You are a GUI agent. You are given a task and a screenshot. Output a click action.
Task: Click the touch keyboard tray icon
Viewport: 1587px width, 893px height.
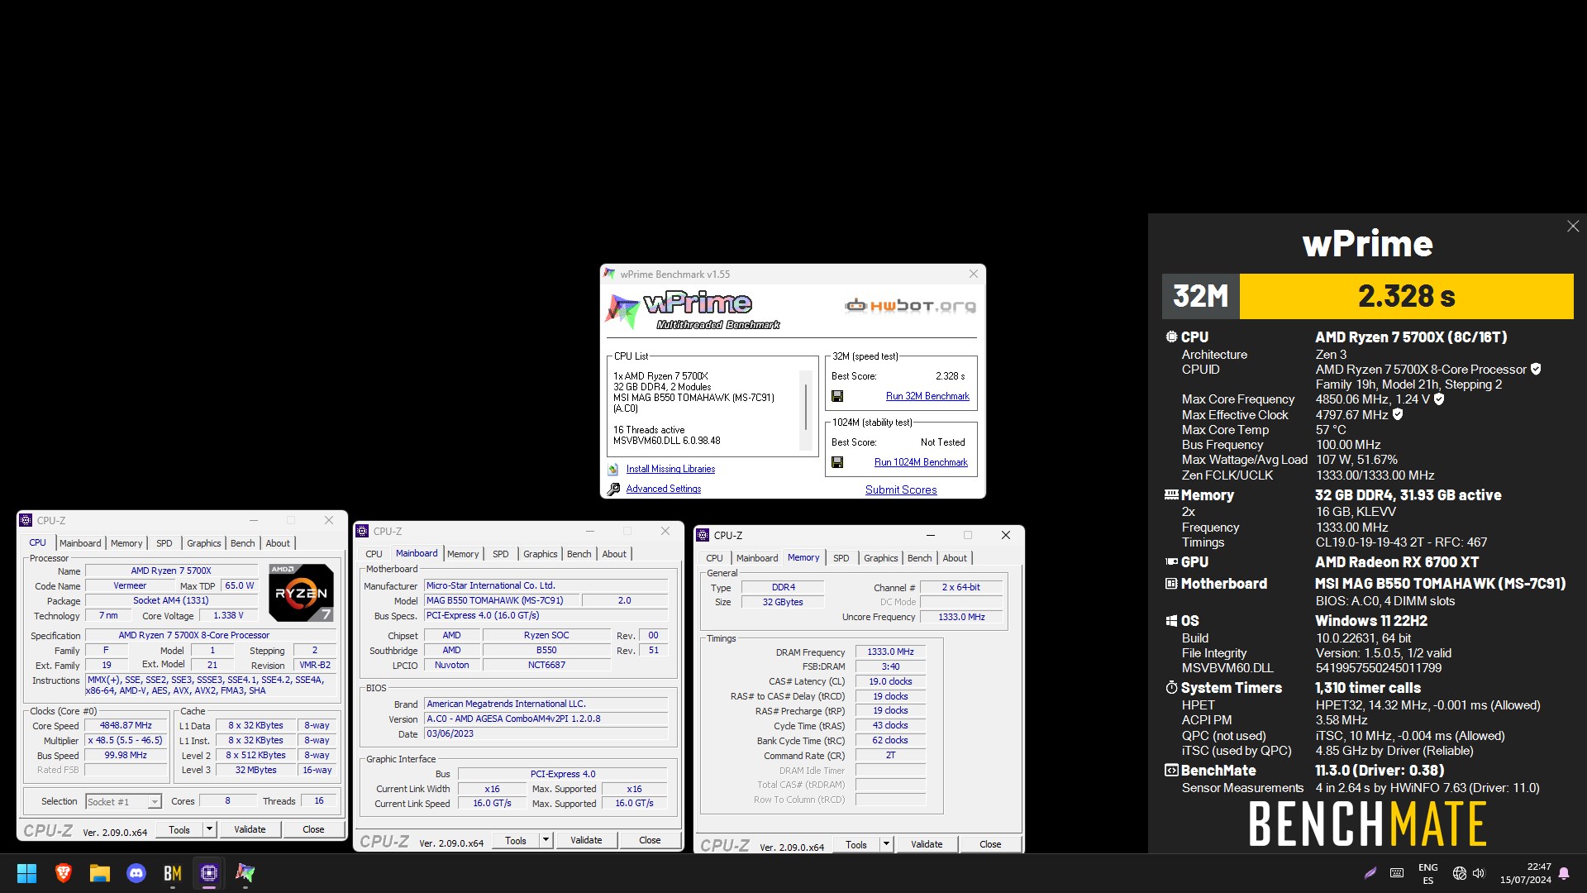[1397, 873]
